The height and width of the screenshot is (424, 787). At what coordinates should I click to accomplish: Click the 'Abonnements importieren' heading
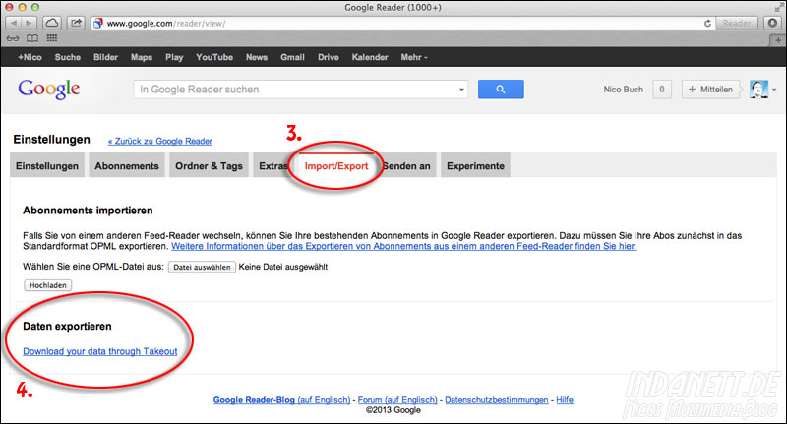88,211
